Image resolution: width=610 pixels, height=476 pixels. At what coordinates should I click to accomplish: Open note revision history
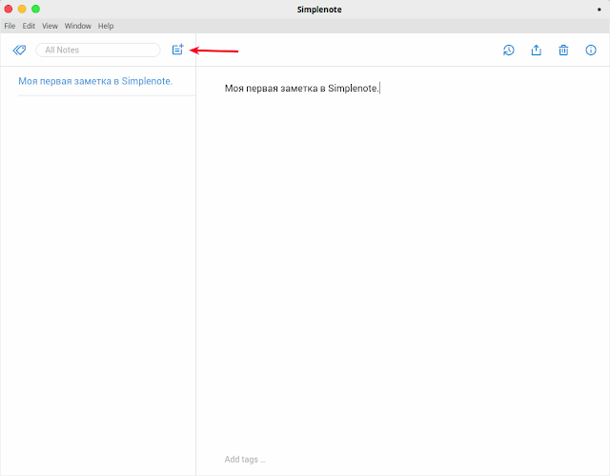(508, 50)
